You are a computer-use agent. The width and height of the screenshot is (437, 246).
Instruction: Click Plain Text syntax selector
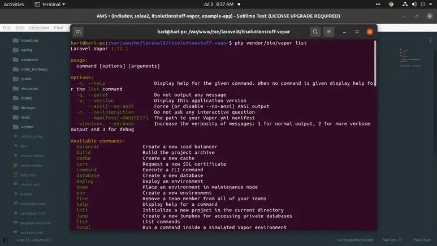pyautogui.click(x=422, y=240)
